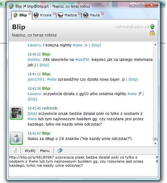Click the eraser clear-chat icon

coord(60,151)
